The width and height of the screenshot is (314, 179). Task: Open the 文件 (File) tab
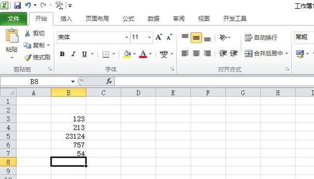[x=13, y=19]
